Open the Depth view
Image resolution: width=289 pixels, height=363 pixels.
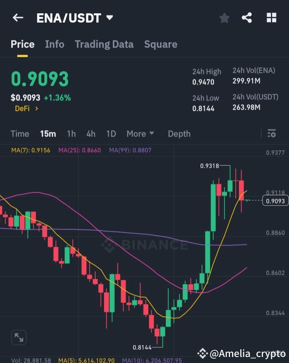pyautogui.click(x=179, y=133)
